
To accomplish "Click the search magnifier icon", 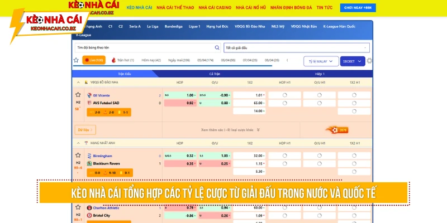I will pos(217,47).
